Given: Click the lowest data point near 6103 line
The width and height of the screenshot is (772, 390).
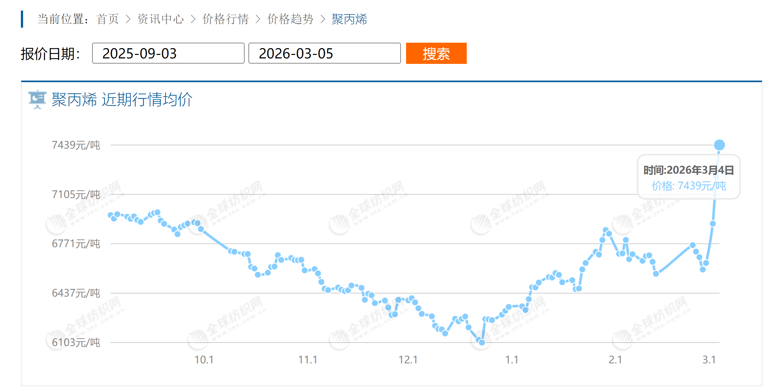Looking at the screenshot, I should pos(481,342).
